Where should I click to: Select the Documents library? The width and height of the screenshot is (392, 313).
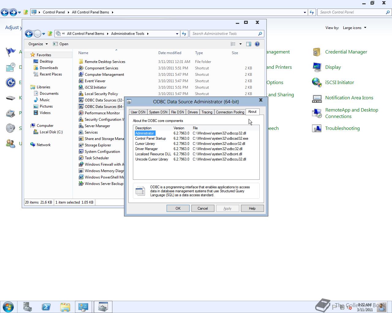coord(49,94)
